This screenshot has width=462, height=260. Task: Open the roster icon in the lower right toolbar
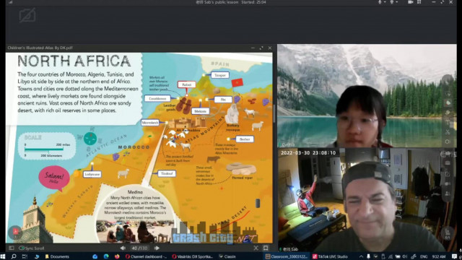(448, 194)
